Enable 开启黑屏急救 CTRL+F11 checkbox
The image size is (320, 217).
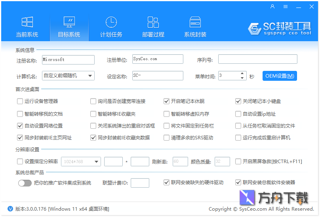(238, 162)
